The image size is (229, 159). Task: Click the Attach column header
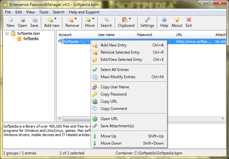pyautogui.click(x=220, y=35)
